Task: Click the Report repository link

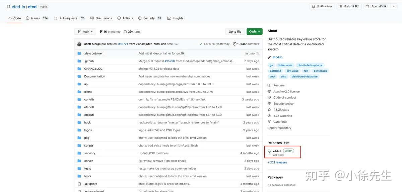Action: (x=279, y=128)
